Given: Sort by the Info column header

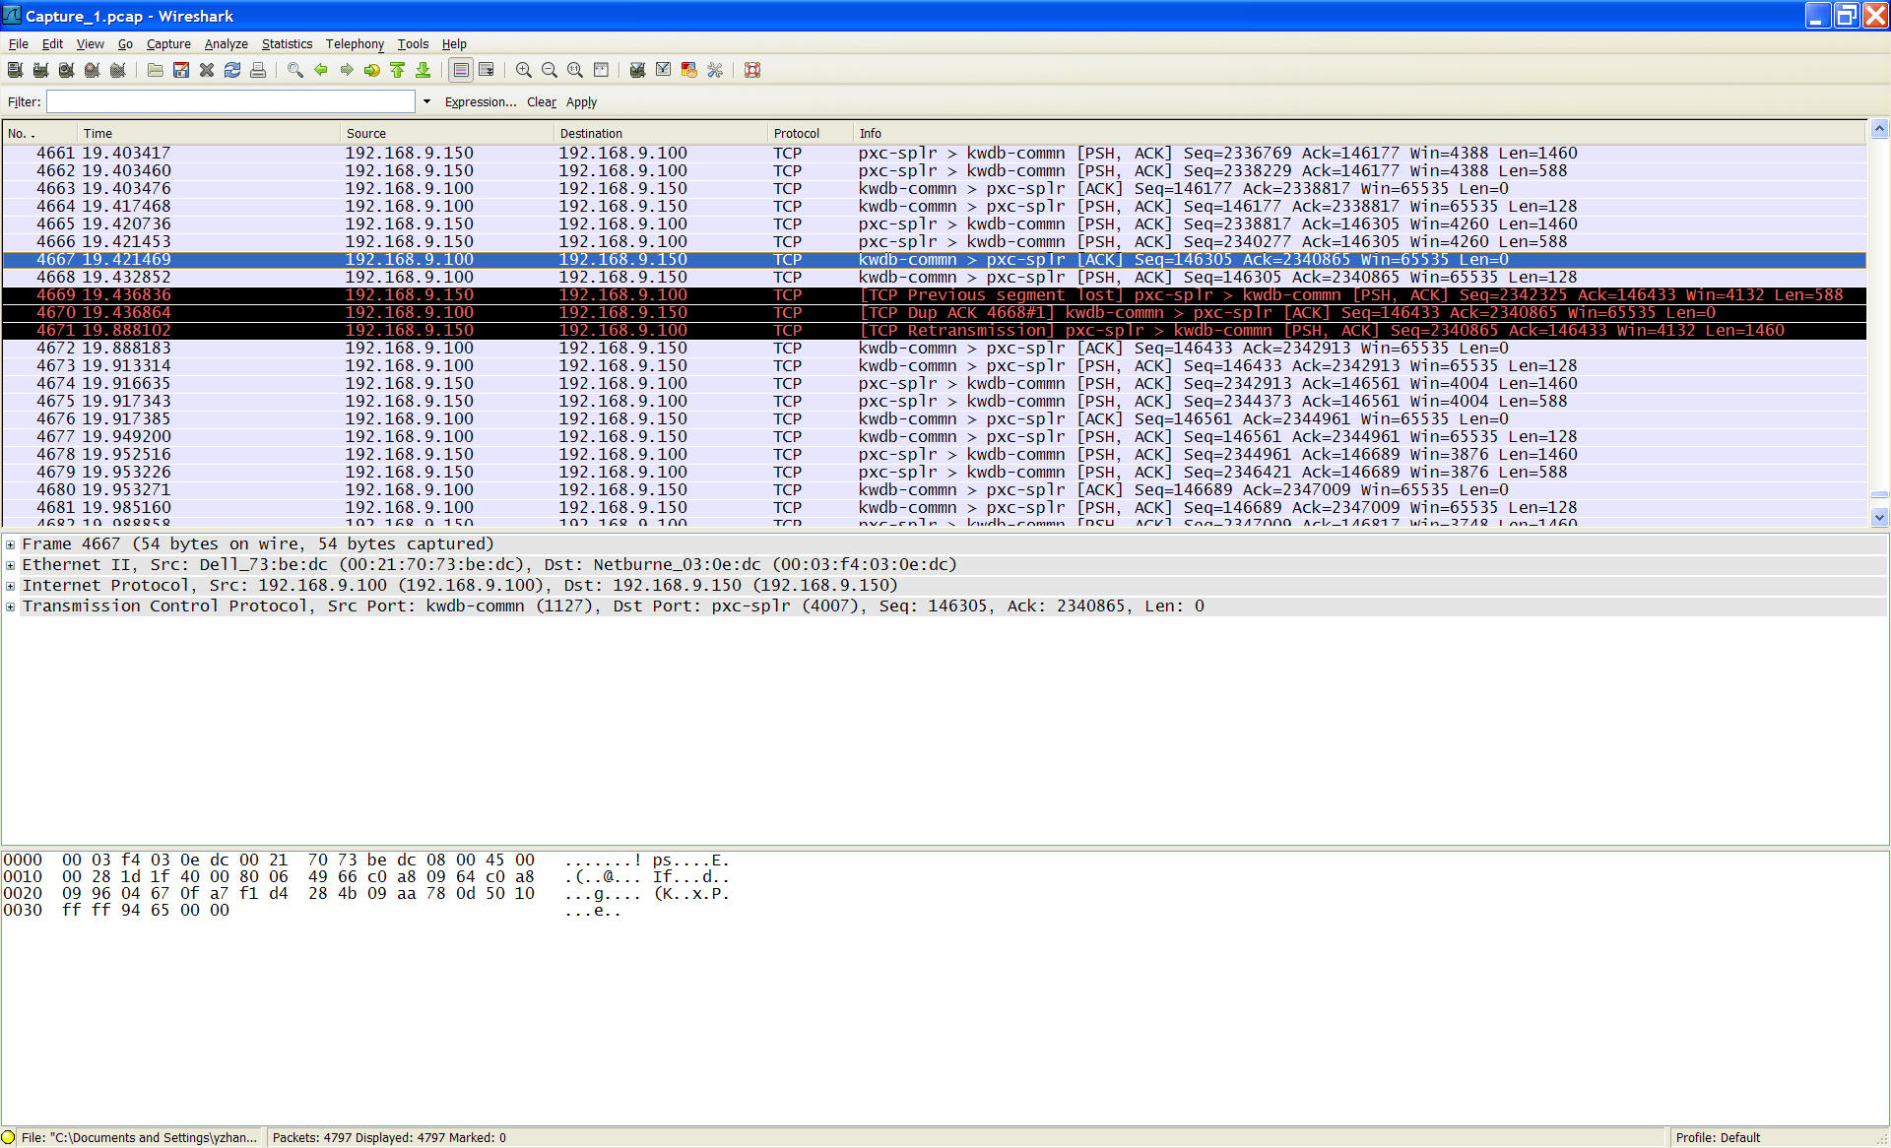Looking at the screenshot, I should coord(1359,133).
